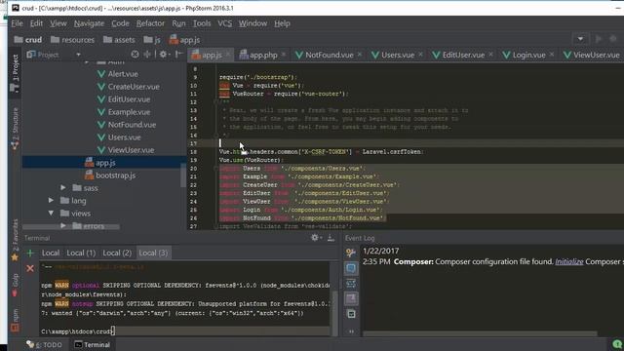Toggle the Favorites tool window sidebar button
Image resolution: width=624 pixels, height=351 pixels.
pyautogui.click(x=16, y=241)
